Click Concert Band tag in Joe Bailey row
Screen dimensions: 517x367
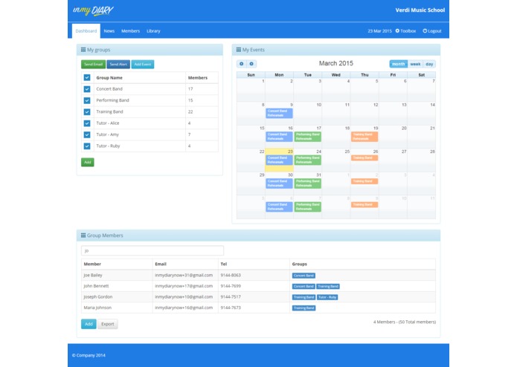(x=304, y=276)
